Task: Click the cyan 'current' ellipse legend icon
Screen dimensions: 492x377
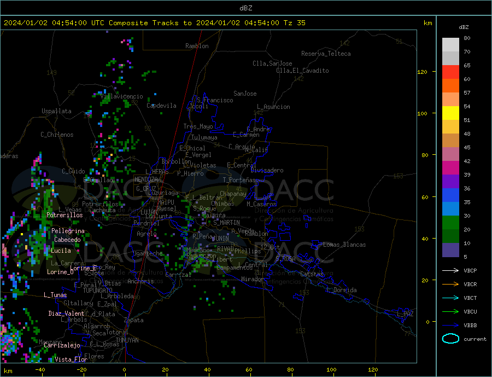Action: [x=450, y=339]
